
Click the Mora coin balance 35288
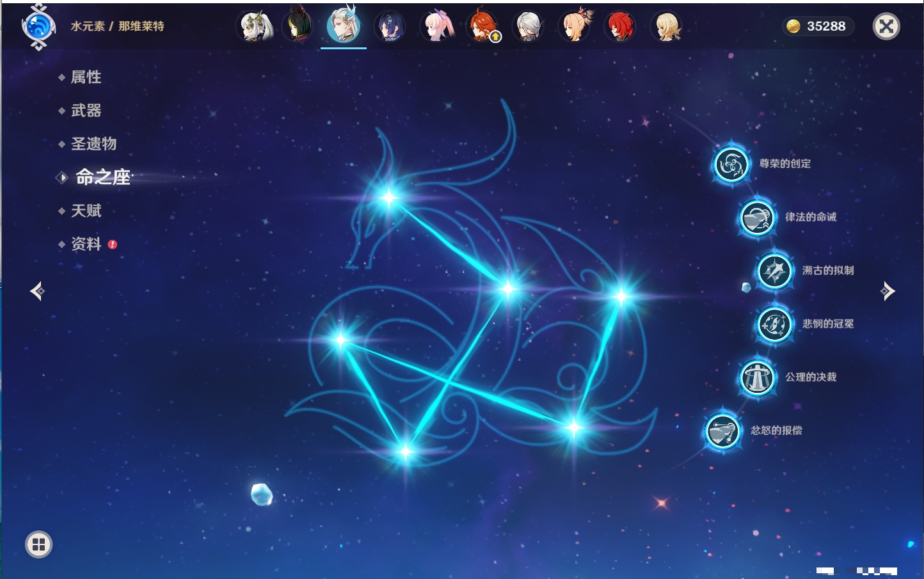818,26
